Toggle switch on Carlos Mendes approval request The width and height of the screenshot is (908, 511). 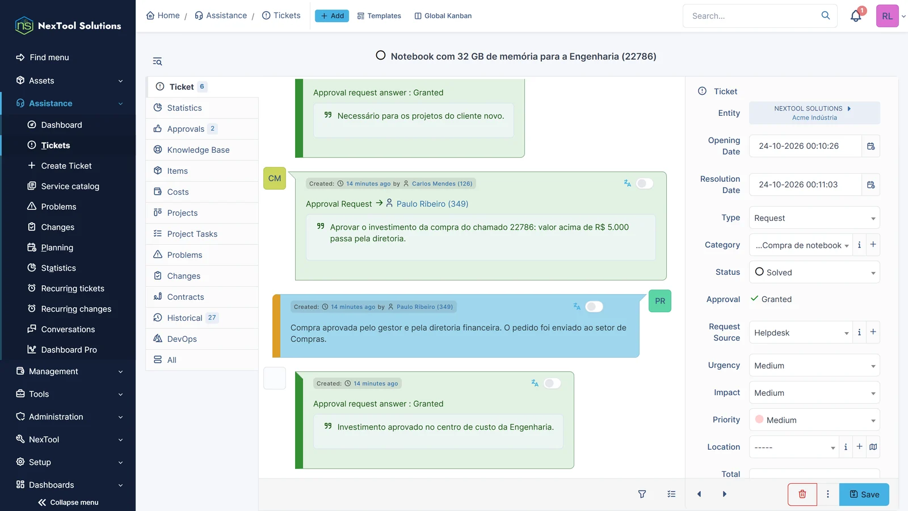click(x=645, y=183)
